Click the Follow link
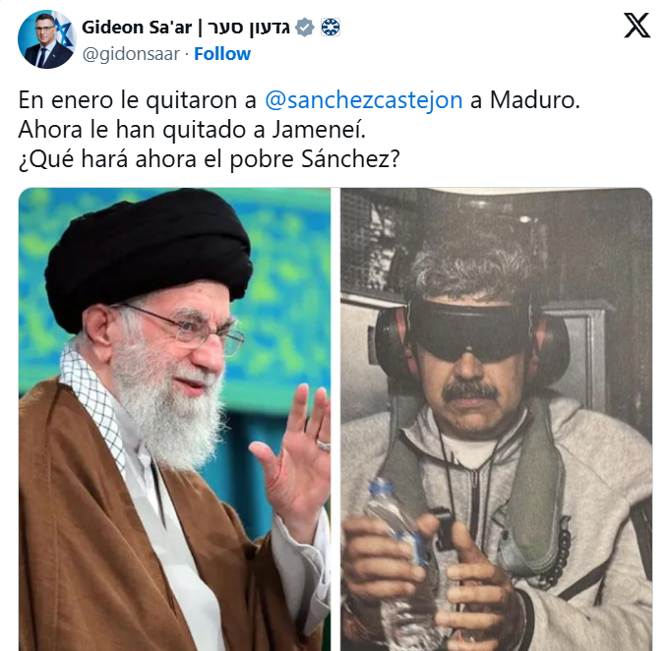 coord(222,54)
